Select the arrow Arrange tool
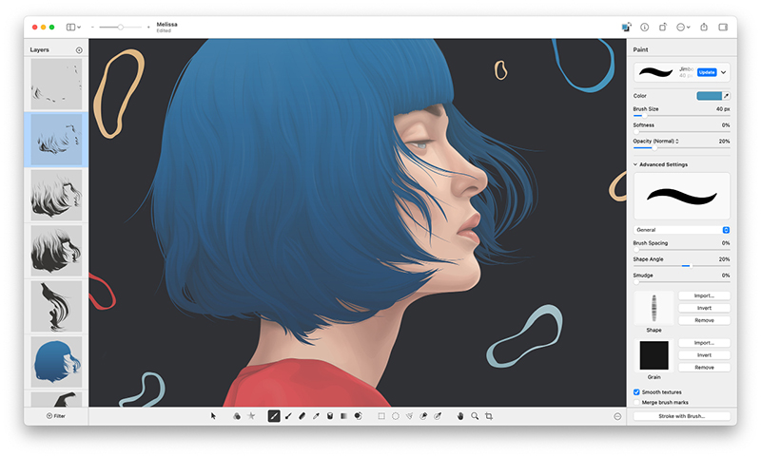761x457 pixels. [x=214, y=416]
